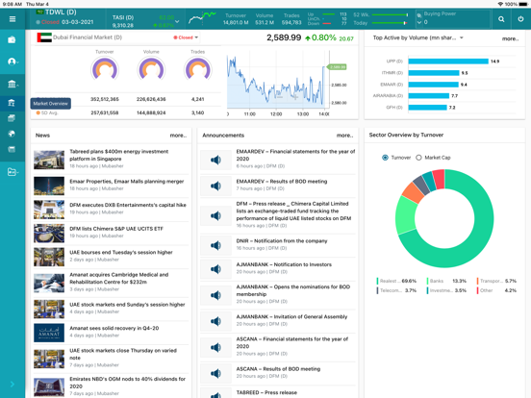Tap the 52 Wk. range bar
The image size is (531, 398).
(390, 14)
